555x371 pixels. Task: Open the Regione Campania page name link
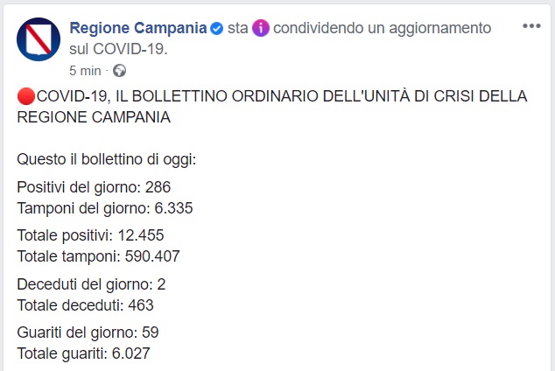137,29
